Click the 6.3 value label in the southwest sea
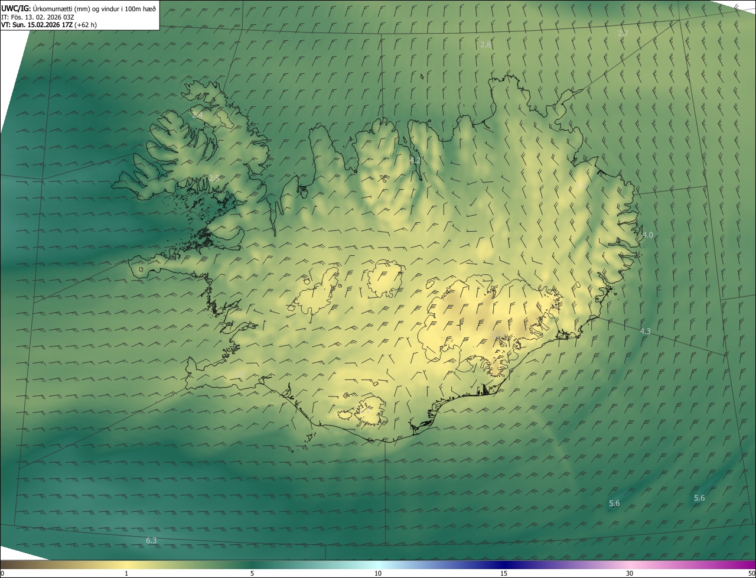The height and width of the screenshot is (578, 756). point(151,541)
